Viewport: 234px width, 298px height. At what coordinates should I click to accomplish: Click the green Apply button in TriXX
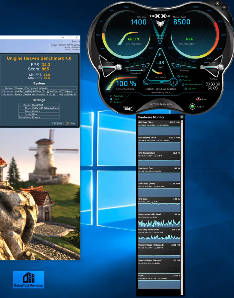coord(192,107)
